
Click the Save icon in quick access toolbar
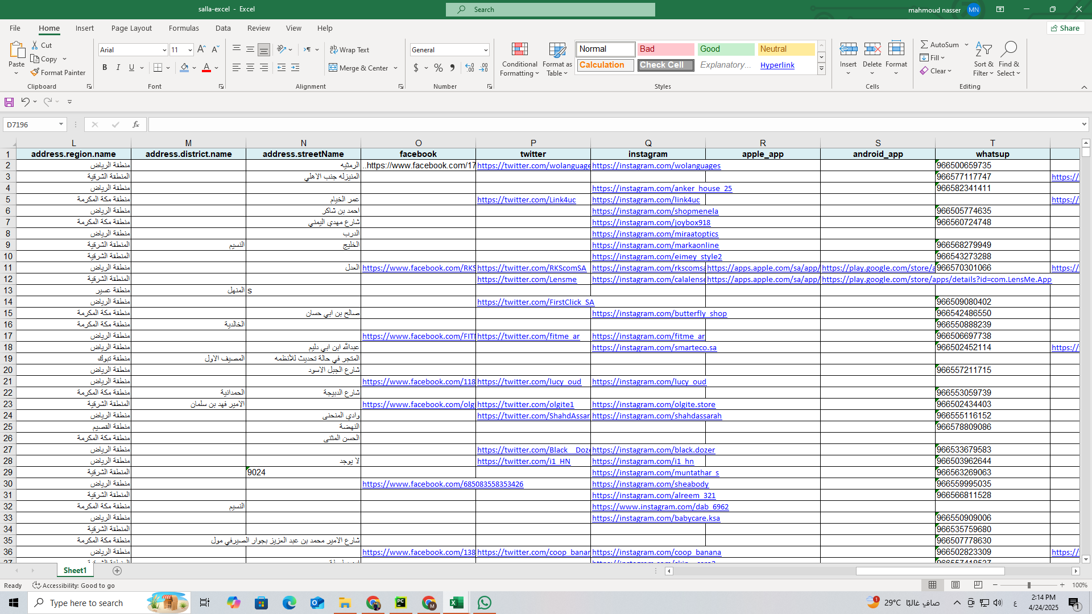pos(9,102)
